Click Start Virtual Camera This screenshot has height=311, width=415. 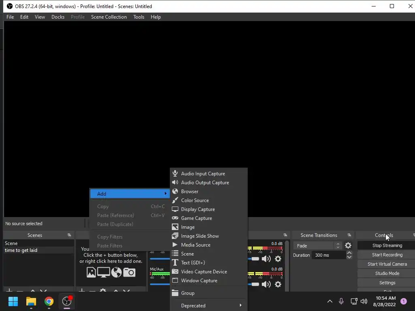[x=387, y=264]
